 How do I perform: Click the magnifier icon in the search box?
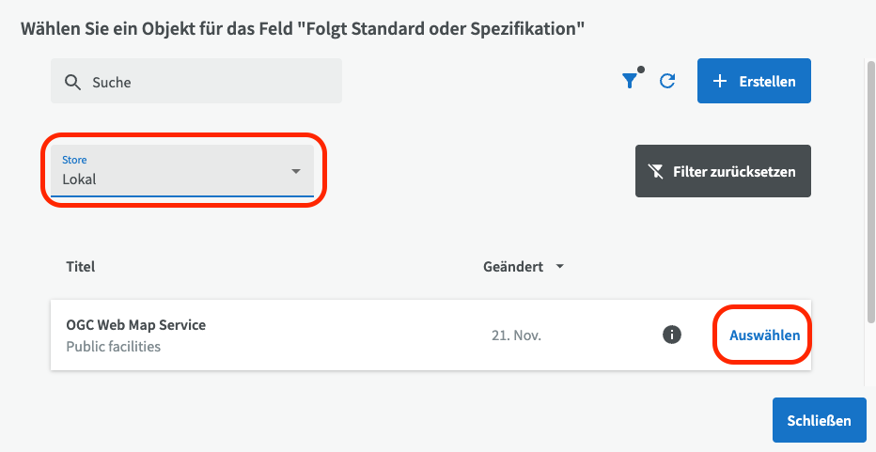(72, 83)
